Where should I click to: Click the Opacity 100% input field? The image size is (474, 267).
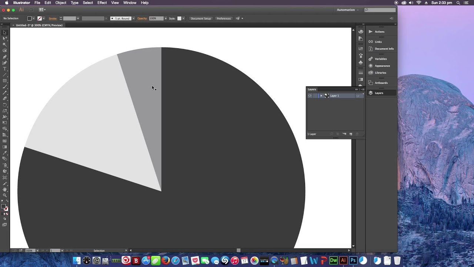pos(156,19)
